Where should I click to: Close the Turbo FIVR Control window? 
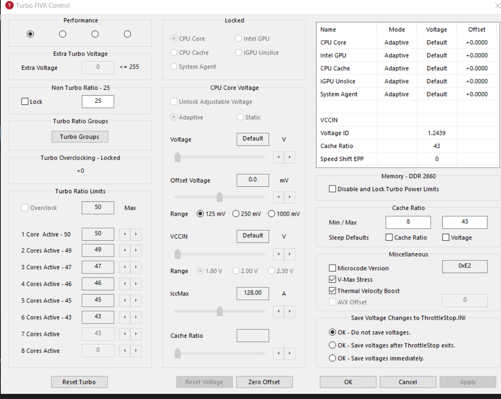pos(498,6)
